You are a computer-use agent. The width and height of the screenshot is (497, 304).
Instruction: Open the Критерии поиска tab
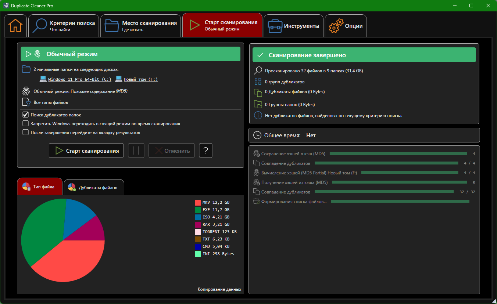[64, 26]
